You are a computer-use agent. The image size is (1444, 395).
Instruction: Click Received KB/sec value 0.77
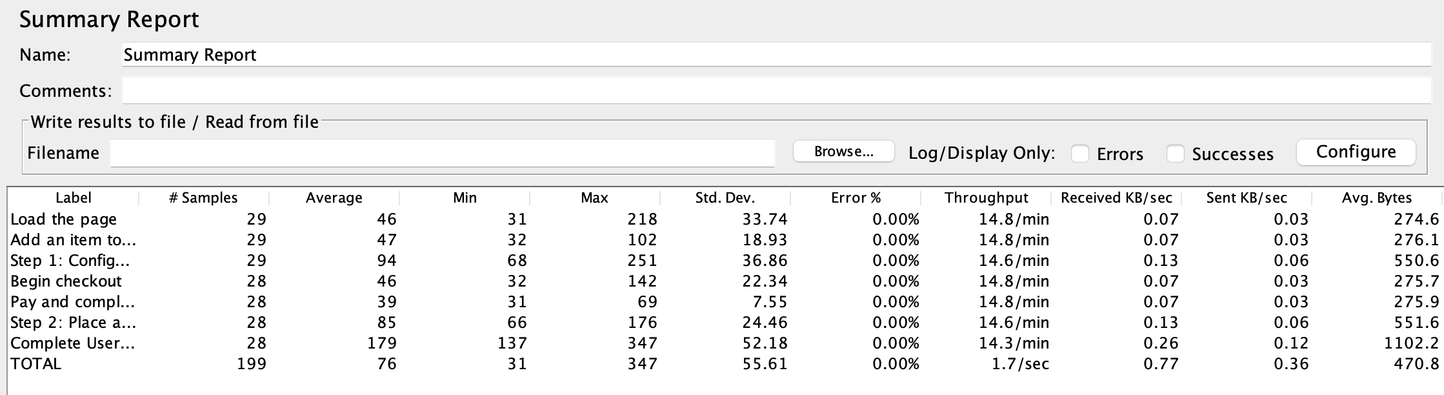point(1161,364)
